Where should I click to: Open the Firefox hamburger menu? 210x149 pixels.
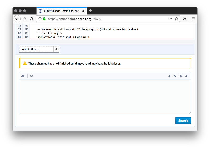193,19
